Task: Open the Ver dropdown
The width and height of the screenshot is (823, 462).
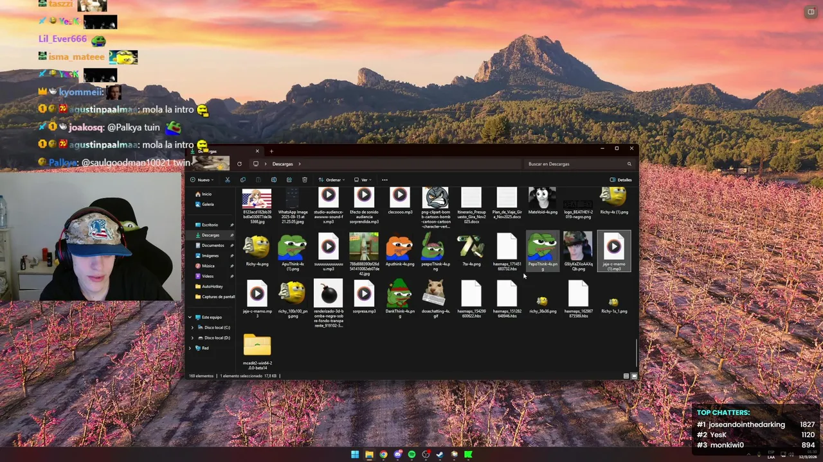Action: [x=363, y=180]
